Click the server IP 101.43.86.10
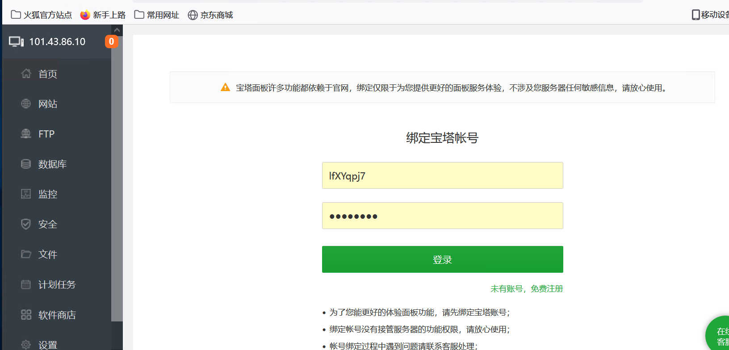 (x=57, y=42)
